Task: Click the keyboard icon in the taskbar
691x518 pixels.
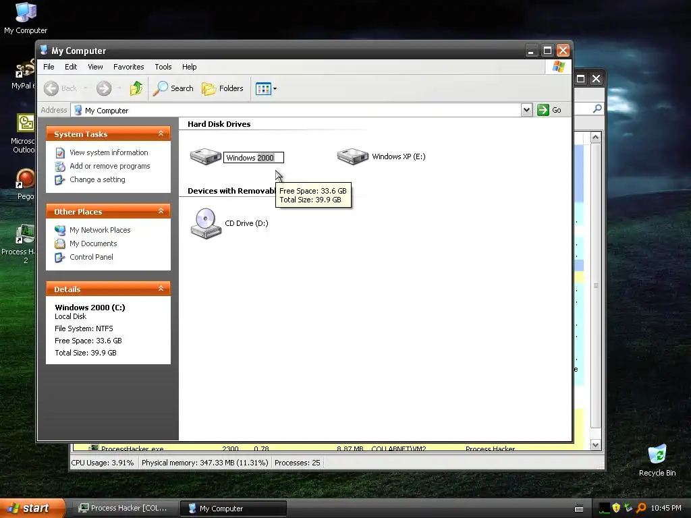Action: [x=579, y=509]
